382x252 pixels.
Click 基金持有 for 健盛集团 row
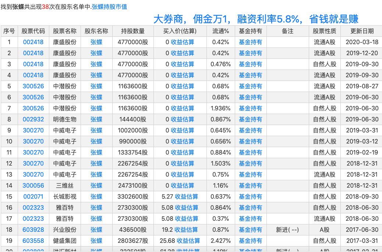point(251,241)
